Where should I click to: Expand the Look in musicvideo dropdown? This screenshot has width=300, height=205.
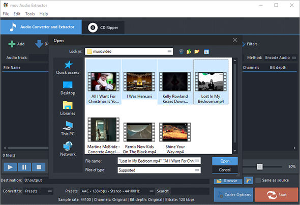click(169, 51)
